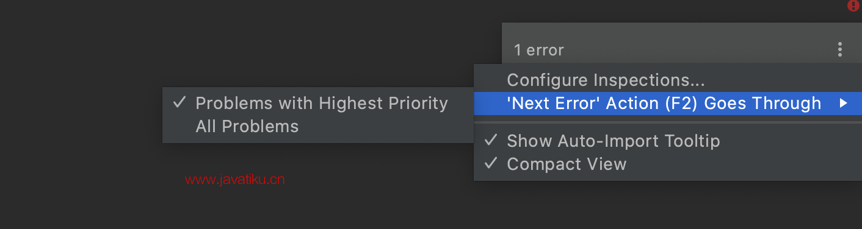The image size is (862, 229).
Task: Click checkmark next to Problems with Highest Priority
Action: 179,103
